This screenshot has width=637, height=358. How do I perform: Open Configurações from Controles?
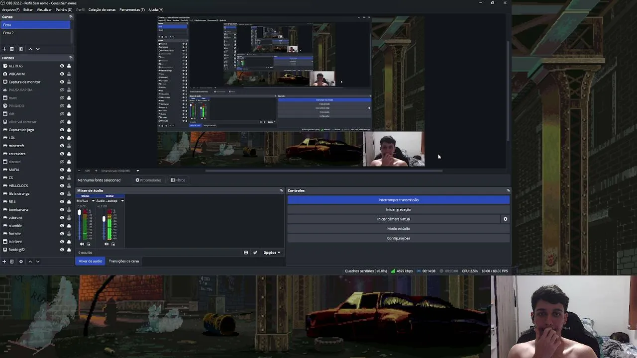[x=399, y=238]
